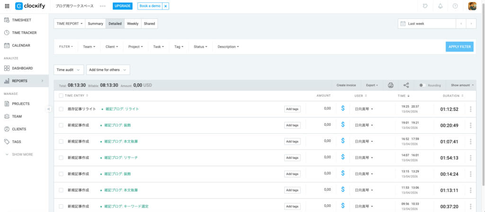The image size is (485, 212).
Task: Open the notifications bell
Action: click(x=440, y=6)
